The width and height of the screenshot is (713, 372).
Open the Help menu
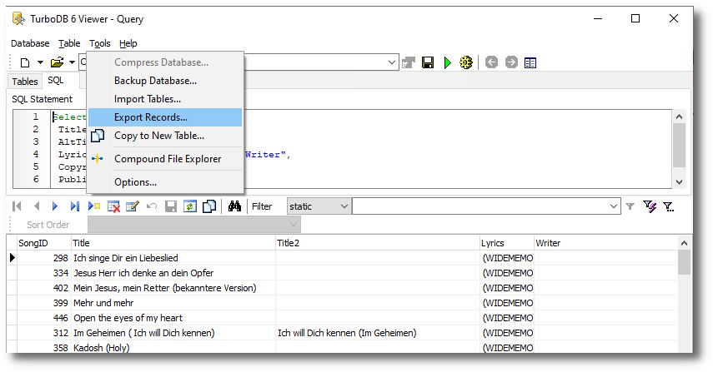tap(128, 43)
